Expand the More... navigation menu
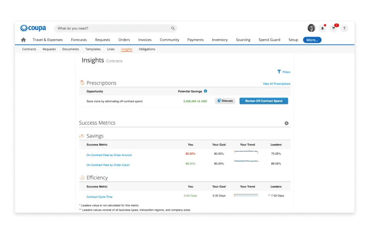This screenshot has width=369, height=234. 312,40
